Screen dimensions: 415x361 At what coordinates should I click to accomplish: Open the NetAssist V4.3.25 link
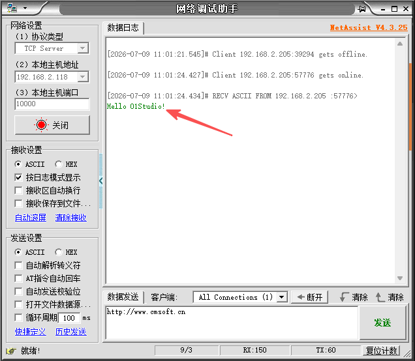369,27
